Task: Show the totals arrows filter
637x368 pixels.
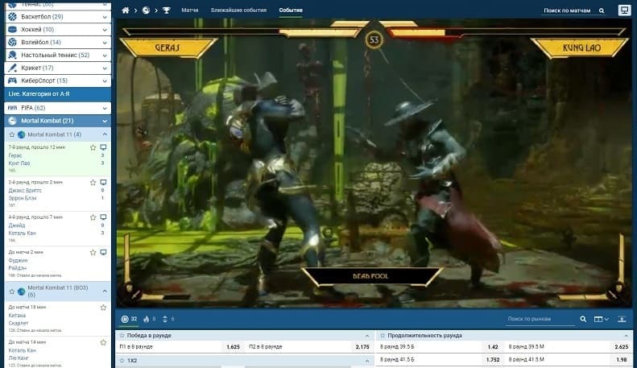Action: [168, 319]
